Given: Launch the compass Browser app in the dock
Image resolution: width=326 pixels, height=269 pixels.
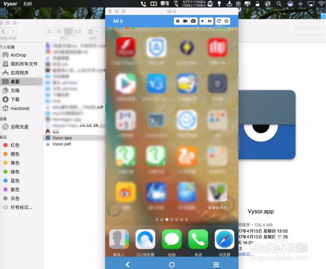Looking at the screenshot, I should tap(224, 239).
